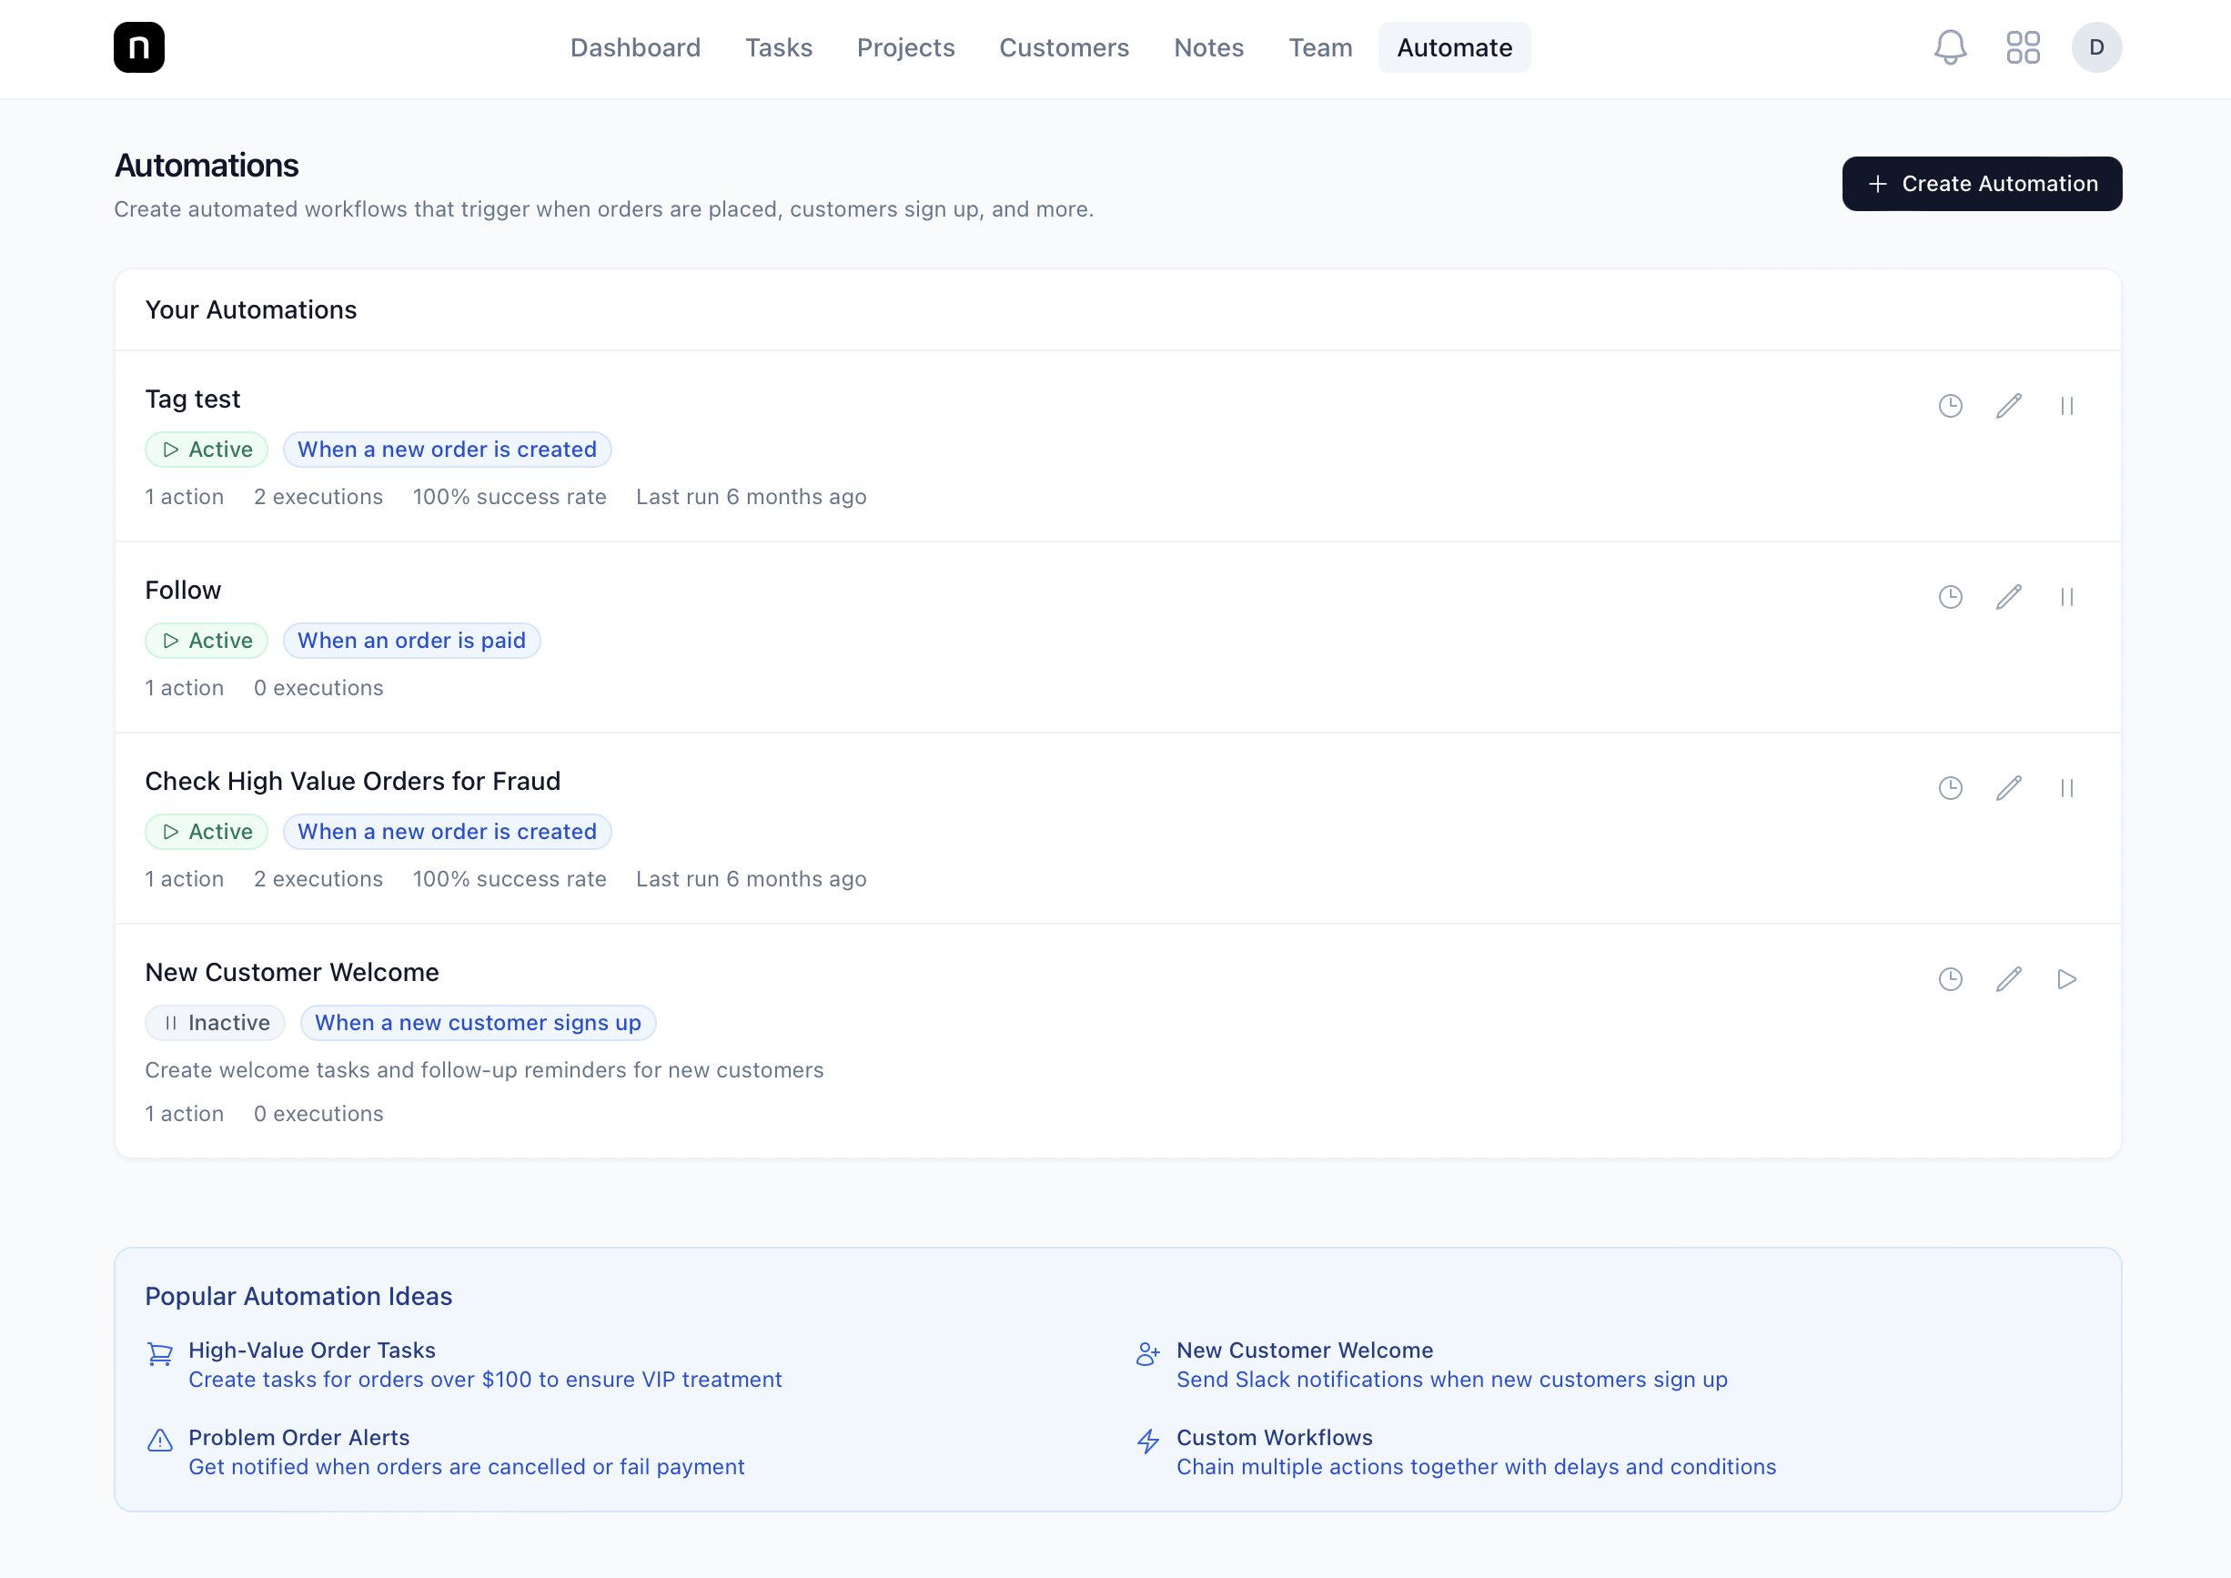The width and height of the screenshot is (2231, 1578).
Task: Select the Automate tab
Action: tap(1455, 47)
